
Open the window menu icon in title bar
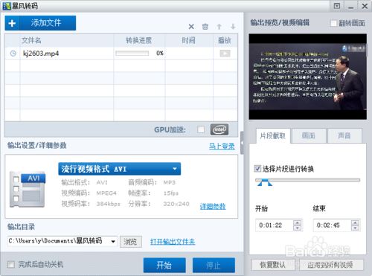coord(337,6)
